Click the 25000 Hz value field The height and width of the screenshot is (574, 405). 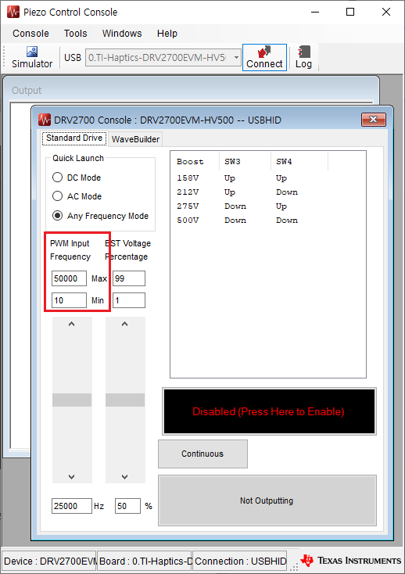72,506
